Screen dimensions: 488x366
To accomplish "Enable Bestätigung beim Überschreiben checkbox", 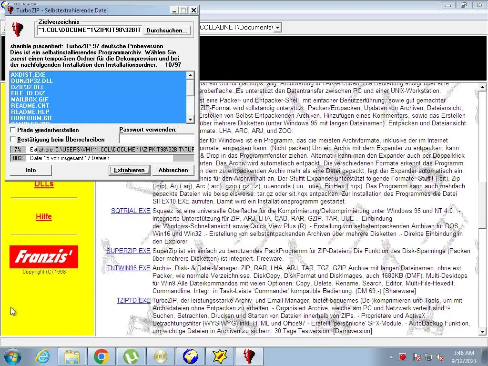I will 13,139.
